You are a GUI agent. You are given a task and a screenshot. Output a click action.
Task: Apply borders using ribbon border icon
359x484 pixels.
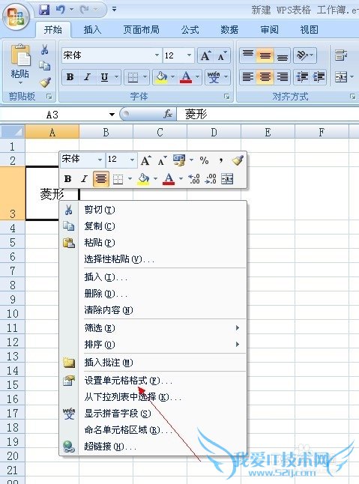point(133,77)
